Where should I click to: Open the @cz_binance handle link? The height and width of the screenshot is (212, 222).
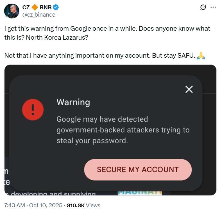click(x=39, y=15)
